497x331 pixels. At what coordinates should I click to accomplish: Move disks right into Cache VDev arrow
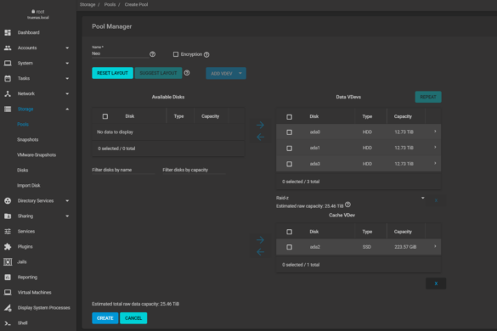point(260,240)
